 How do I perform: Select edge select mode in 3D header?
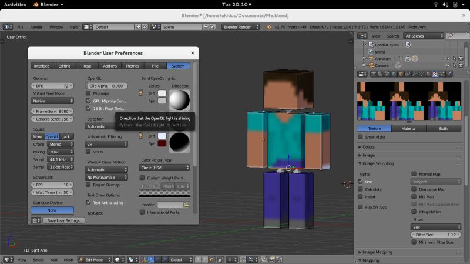pyautogui.click(x=204, y=259)
